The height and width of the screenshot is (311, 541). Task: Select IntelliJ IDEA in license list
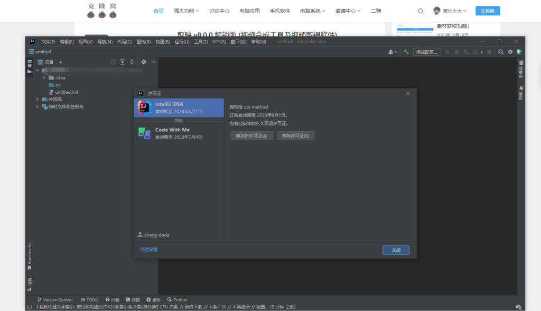(179, 108)
